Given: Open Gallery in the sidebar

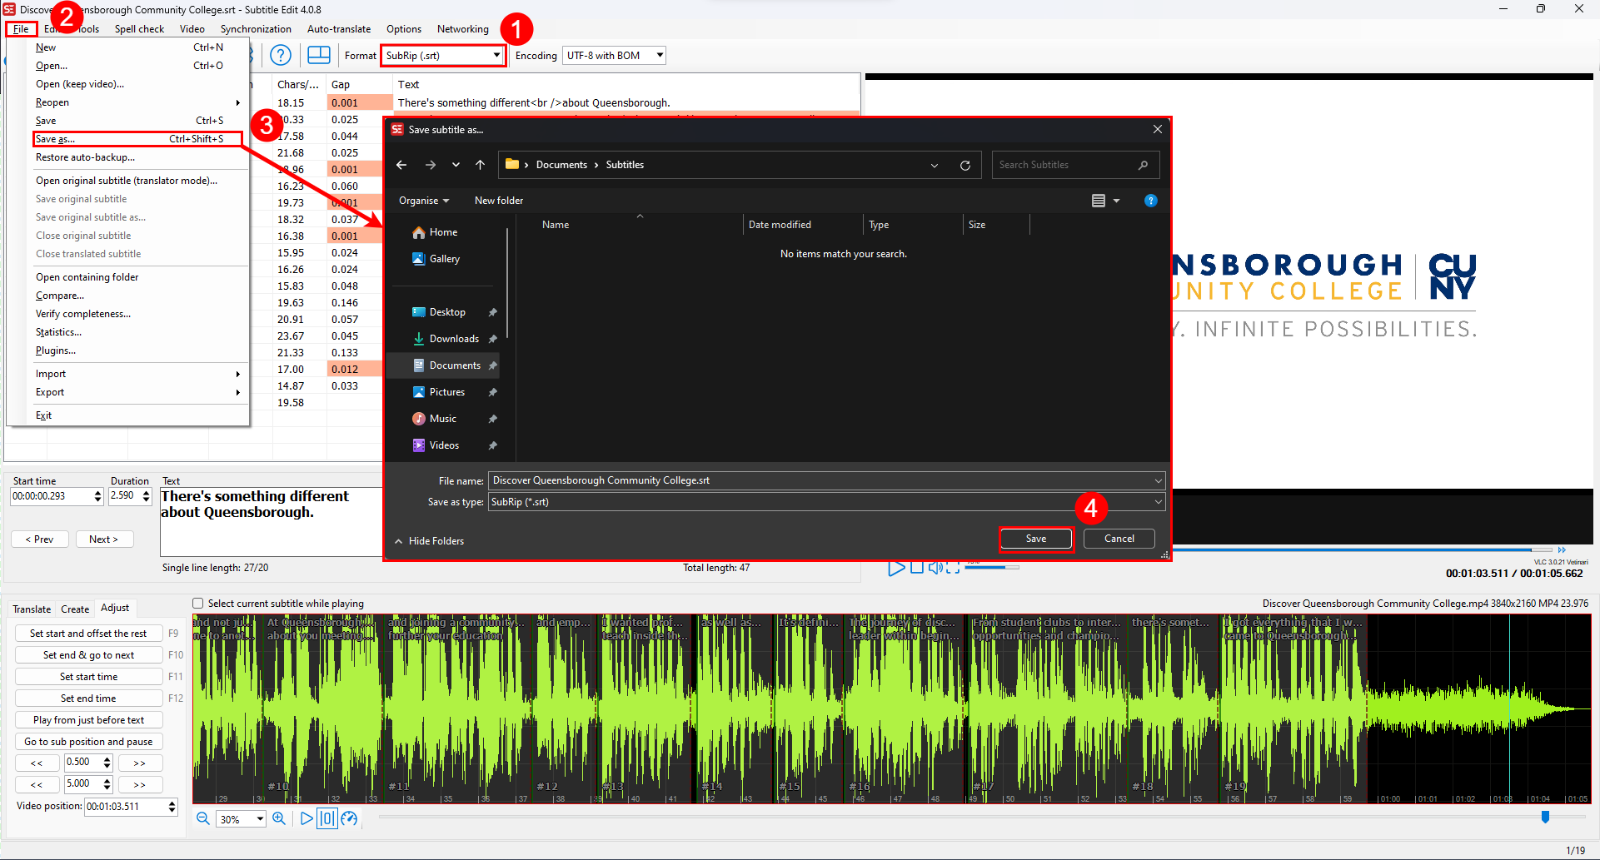Looking at the screenshot, I should tap(436, 259).
